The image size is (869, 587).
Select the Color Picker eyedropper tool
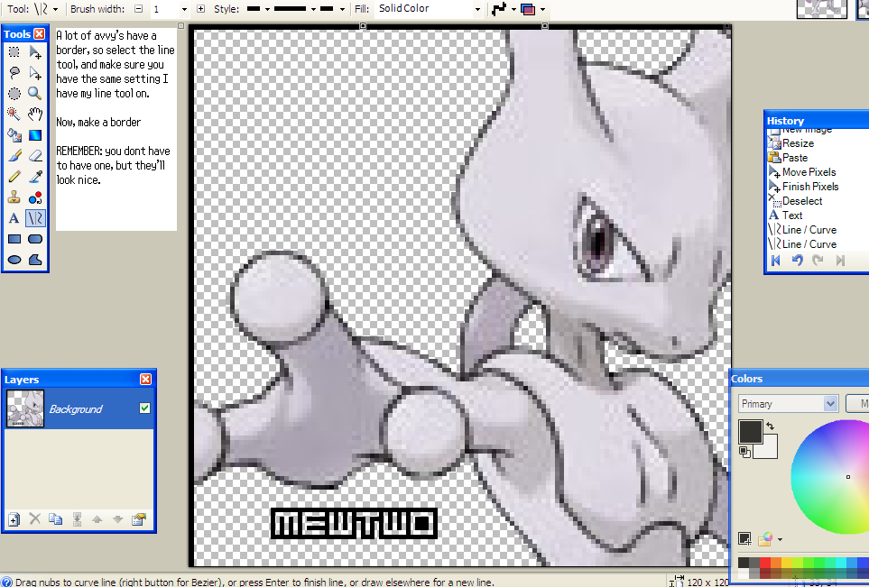click(x=35, y=177)
